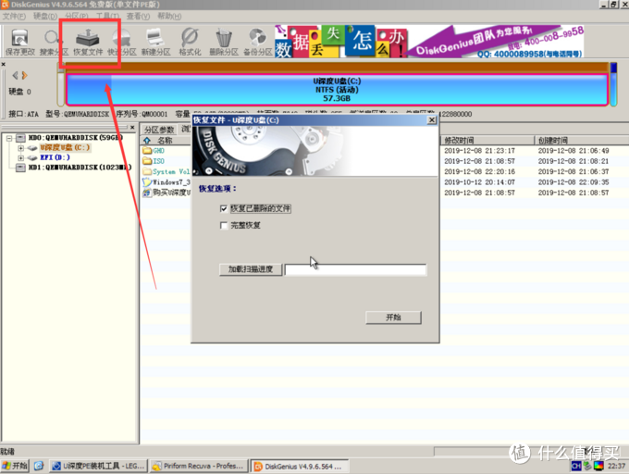Go to previous disk with left arrow
Screen dimensions: 629x474
point(15,75)
